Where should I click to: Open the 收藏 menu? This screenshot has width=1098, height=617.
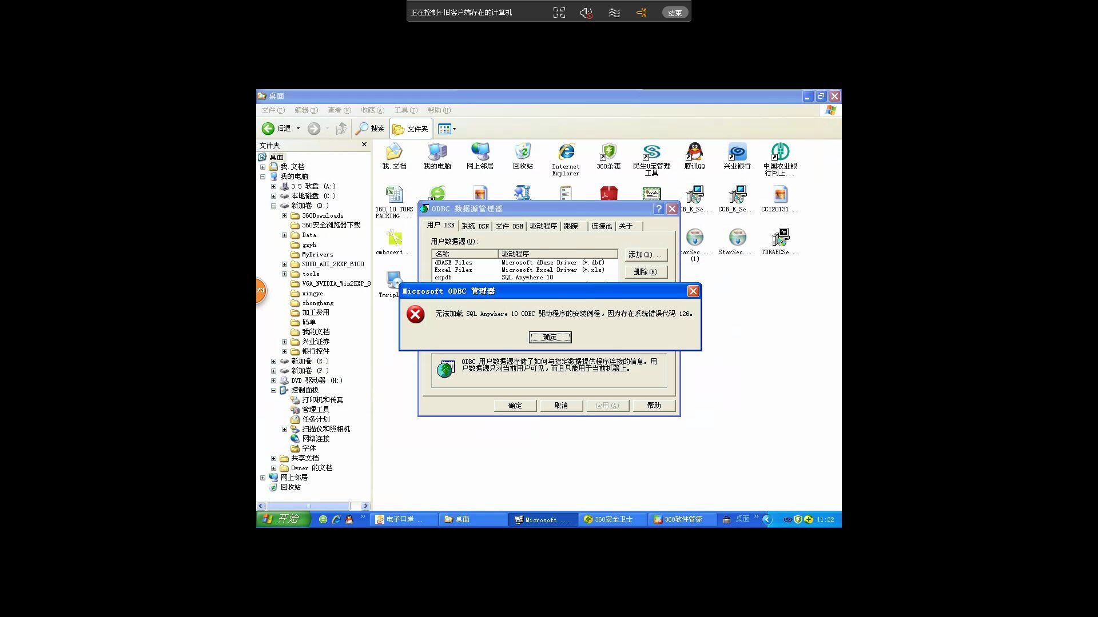[x=372, y=110]
